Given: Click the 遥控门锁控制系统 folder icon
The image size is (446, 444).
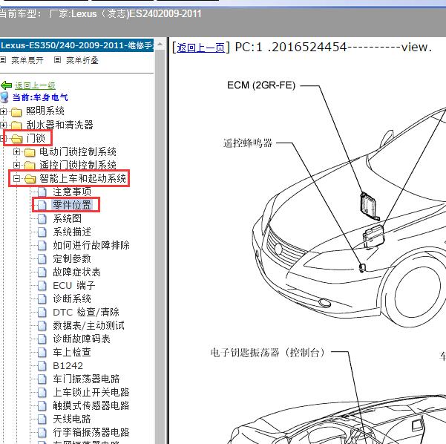Looking at the screenshot, I should coord(30,166).
